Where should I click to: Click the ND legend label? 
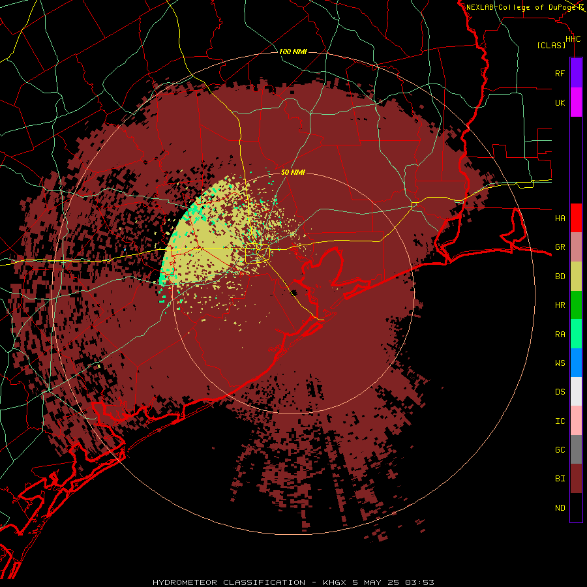(560, 508)
